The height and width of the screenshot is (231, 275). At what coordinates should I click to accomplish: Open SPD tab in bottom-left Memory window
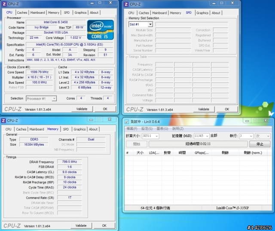(x=66, y=129)
